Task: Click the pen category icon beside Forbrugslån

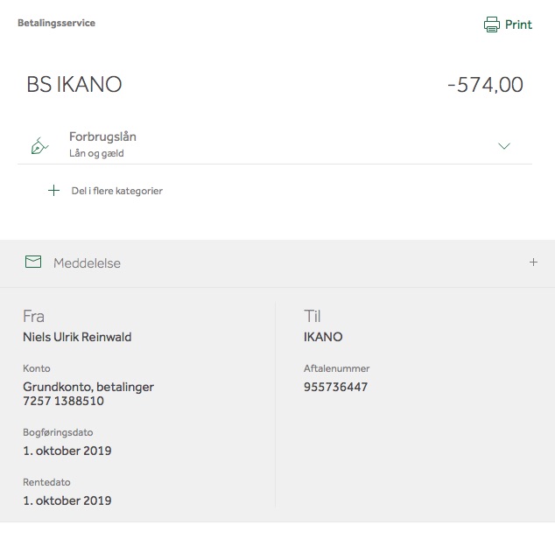Action: (39, 146)
